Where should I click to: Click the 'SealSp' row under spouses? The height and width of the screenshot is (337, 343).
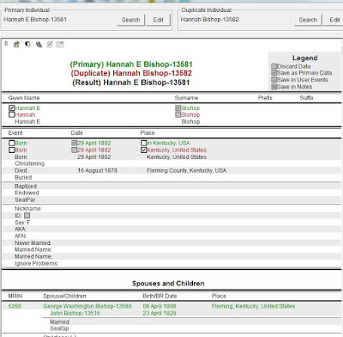tap(191, 328)
